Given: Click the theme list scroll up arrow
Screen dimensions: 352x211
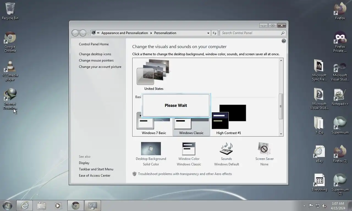Looking at the screenshot, I should coord(281,60).
